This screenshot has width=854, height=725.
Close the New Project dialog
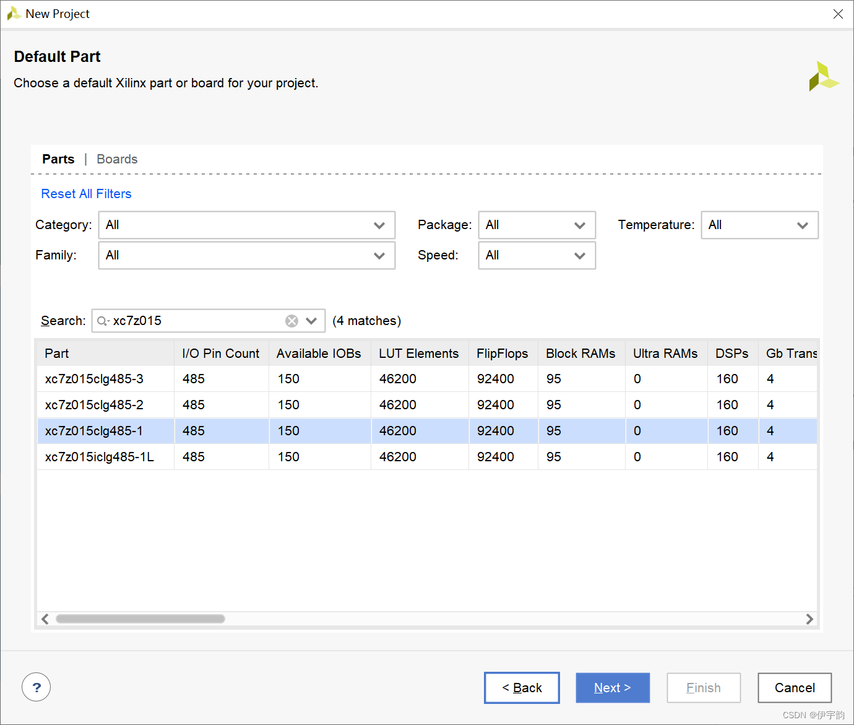838,14
